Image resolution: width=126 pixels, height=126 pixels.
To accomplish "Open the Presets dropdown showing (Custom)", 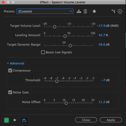I will tap(45, 11).
